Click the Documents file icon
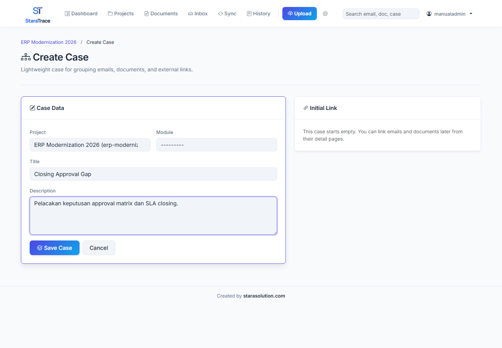This screenshot has height=348, width=502. coord(147,14)
